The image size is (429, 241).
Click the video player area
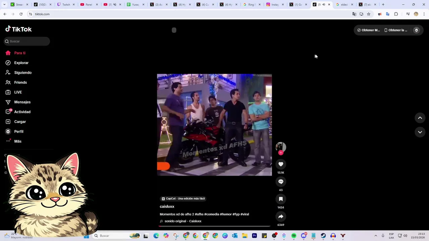214,125
